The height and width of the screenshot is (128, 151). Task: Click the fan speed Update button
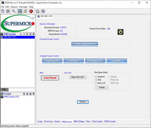[102, 88]
